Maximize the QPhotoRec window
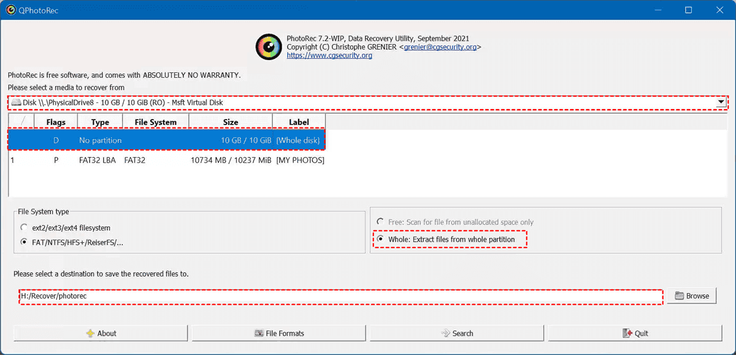This screenshot has width=736, height=355. 688,10
